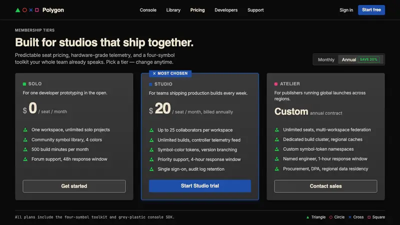Click triangle icon beside Single sign-on
Screen dimensions: 400x225
click(151, 169)
